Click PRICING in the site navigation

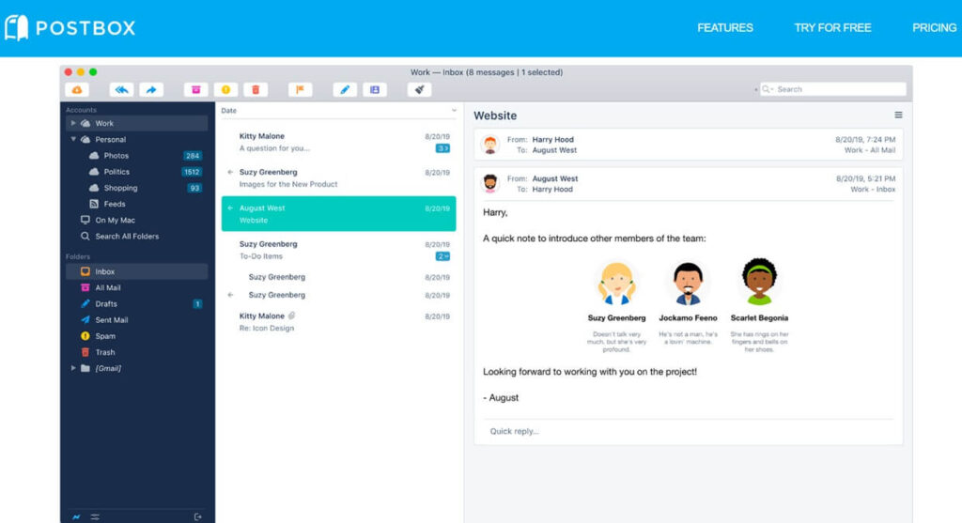tap(935, 27)
